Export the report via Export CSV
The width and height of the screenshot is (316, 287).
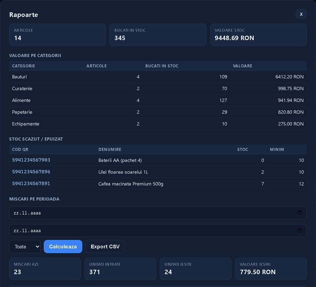105,247
